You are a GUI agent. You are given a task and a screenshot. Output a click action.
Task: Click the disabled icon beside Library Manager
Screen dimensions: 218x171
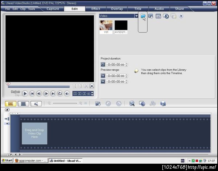coord(174,16)
